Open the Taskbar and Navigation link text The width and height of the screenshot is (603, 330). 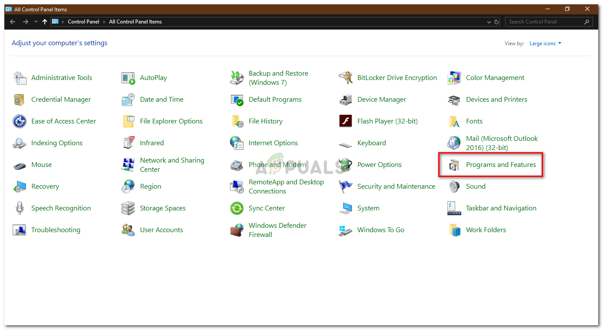[501, 208]
